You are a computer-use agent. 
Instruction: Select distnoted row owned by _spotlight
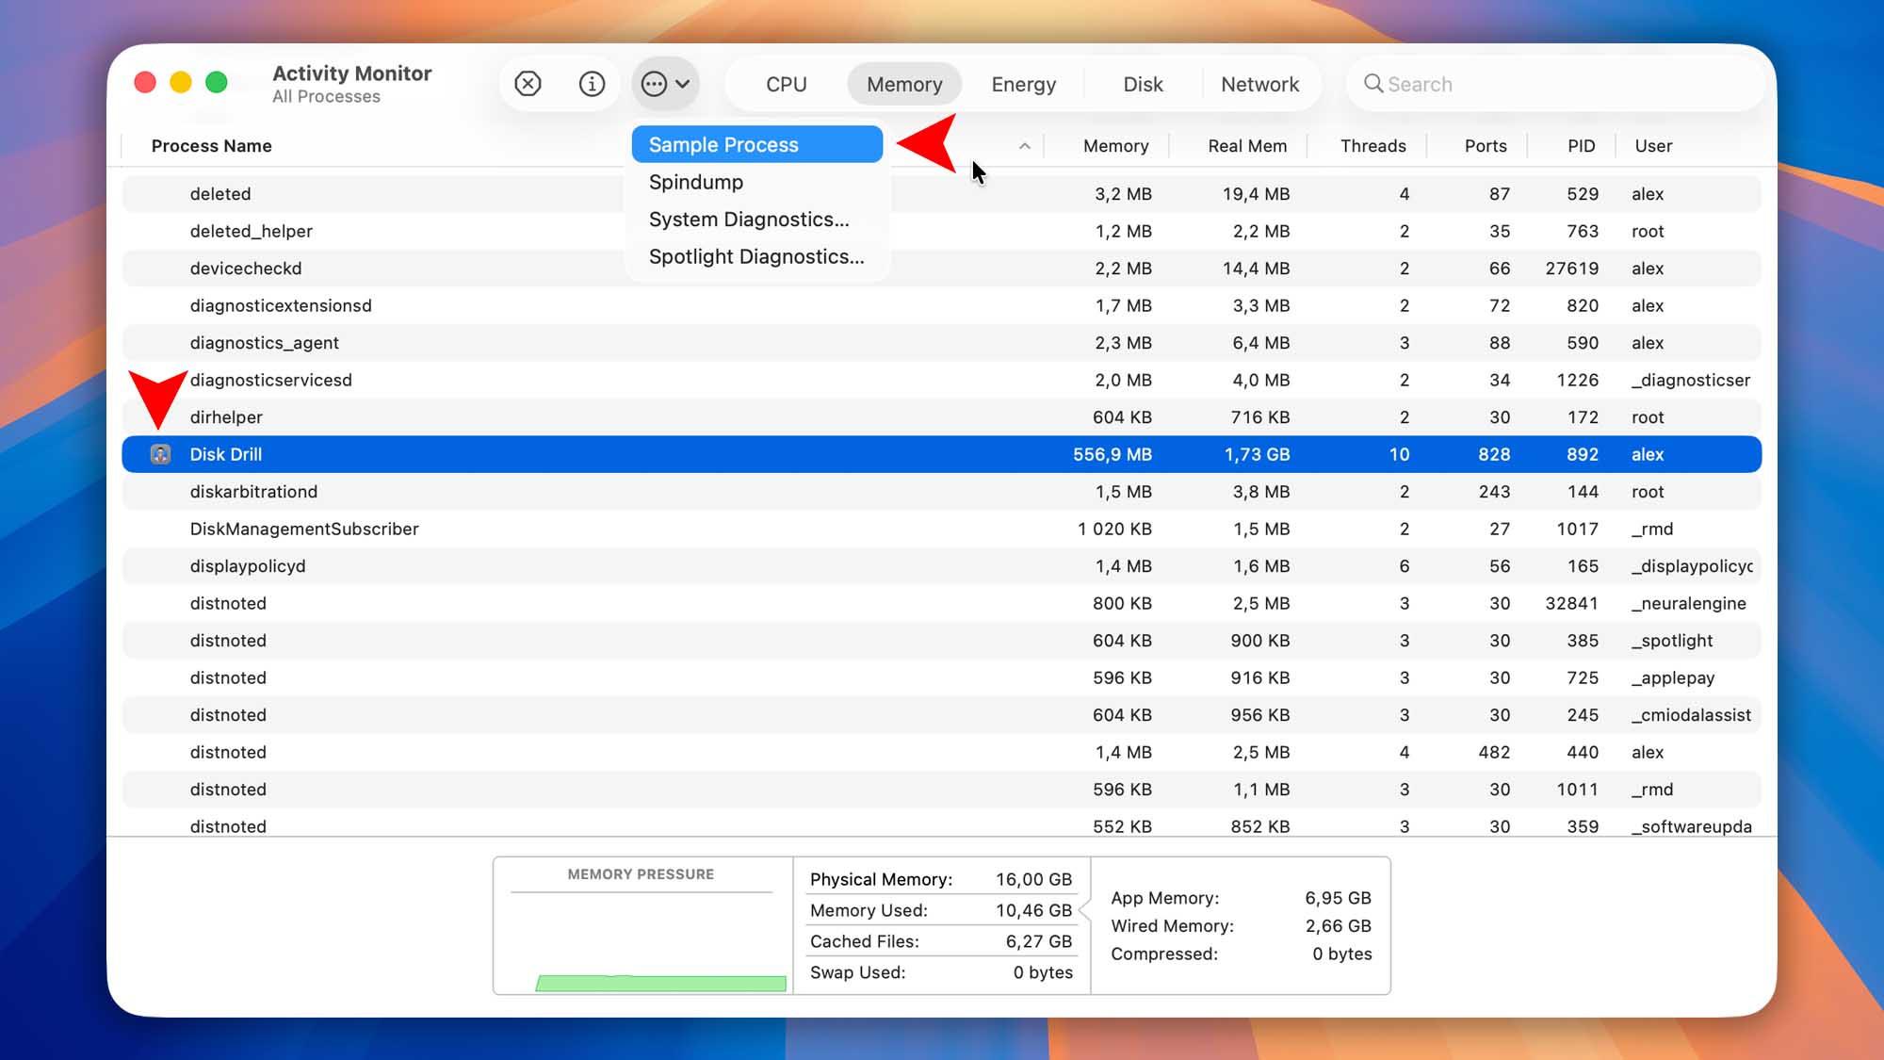[941, 641]
